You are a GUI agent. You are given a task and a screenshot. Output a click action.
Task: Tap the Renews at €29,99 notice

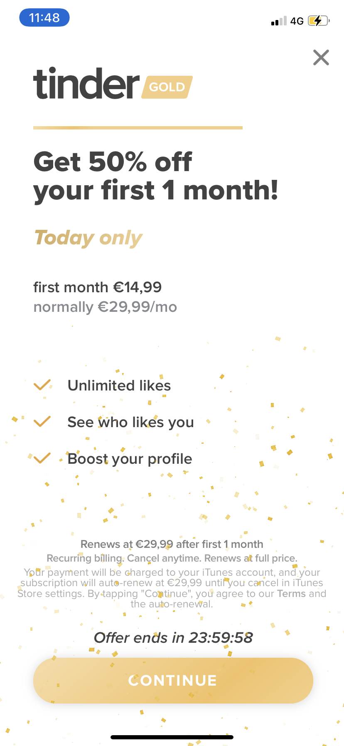coord(172,544)
